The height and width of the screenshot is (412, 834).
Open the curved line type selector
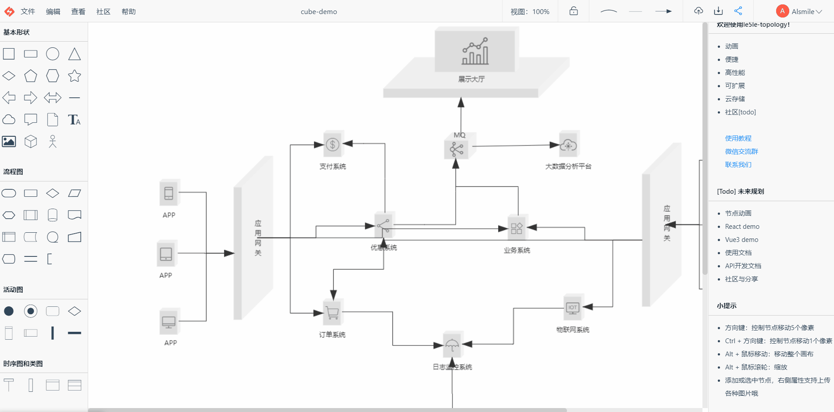[609, 11]
